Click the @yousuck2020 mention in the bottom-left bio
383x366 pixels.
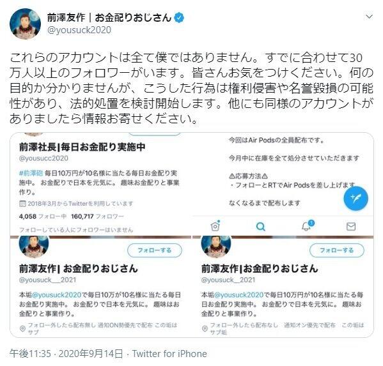coord(56,294)
